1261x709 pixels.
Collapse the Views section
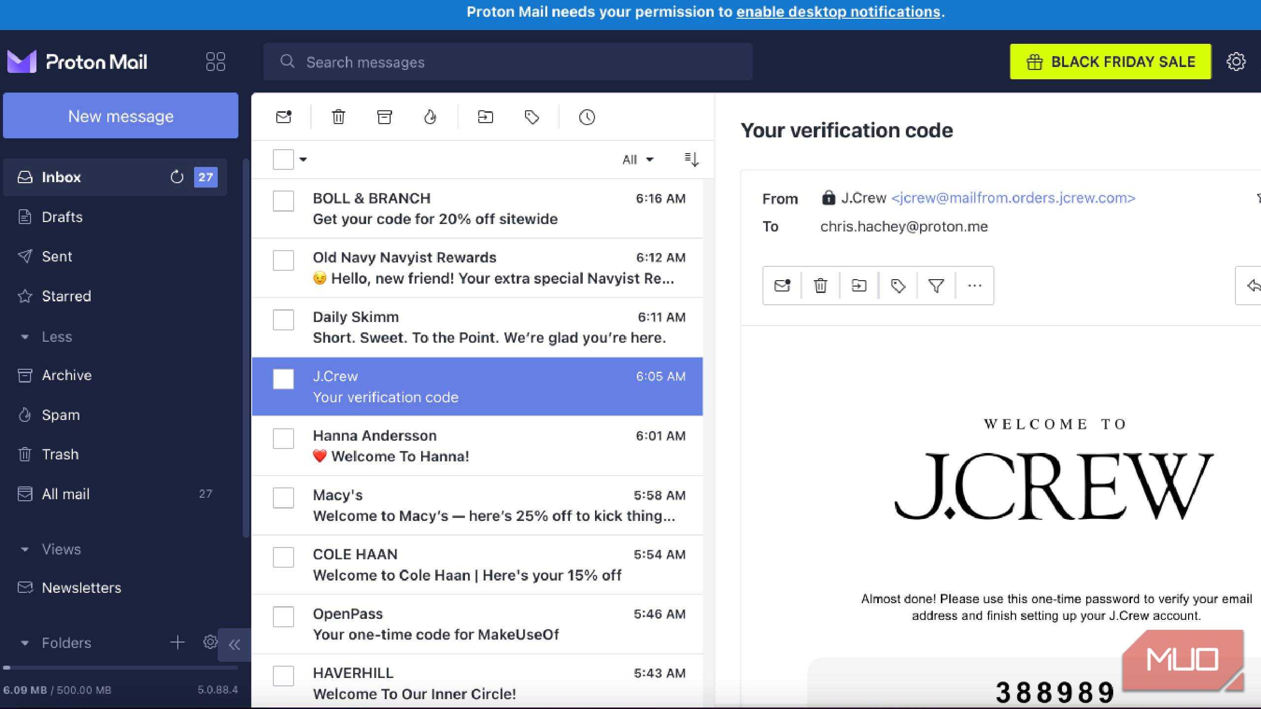click(x=51, y=549)
